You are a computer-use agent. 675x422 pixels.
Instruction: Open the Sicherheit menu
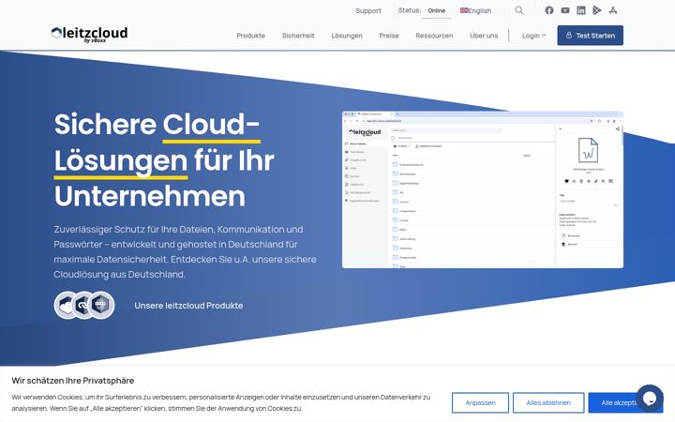pyautogui.click(x=298, y=36)
